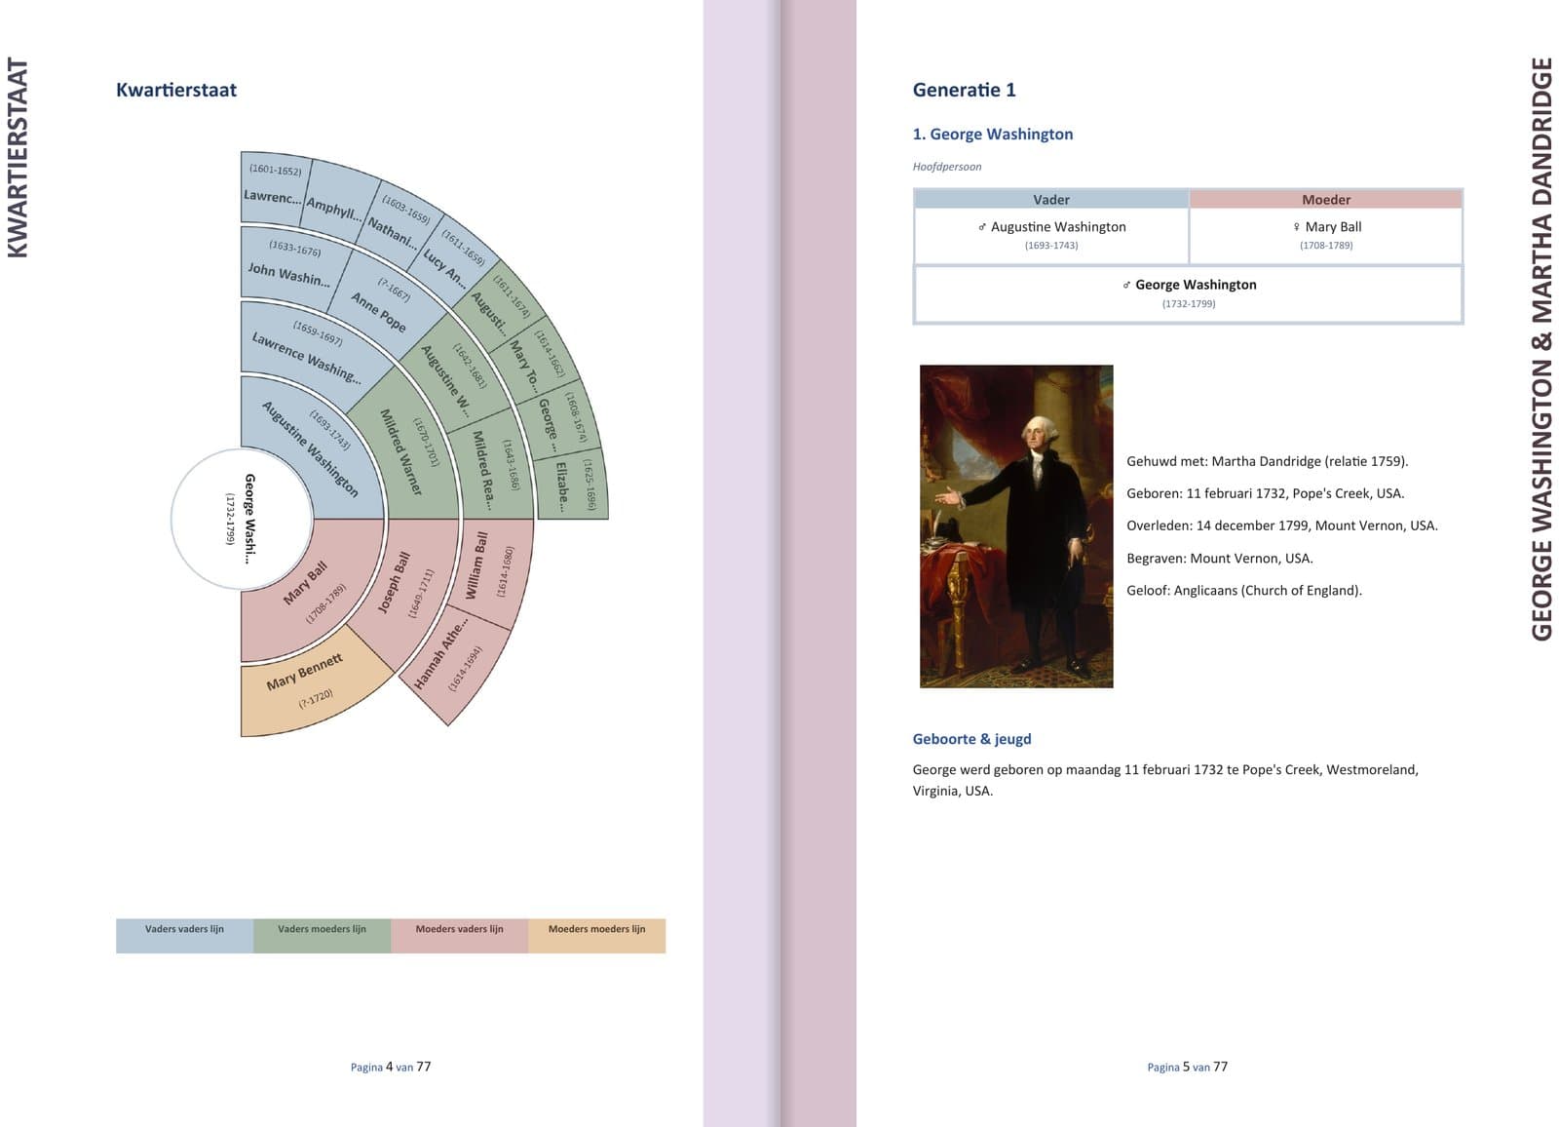
Task: Select the Vaders vaders lijn legend swatch
Action: tap(185, 935)
